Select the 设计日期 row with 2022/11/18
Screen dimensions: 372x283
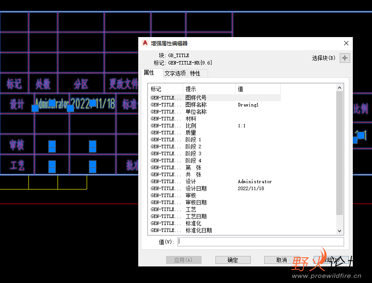[x=215, y=188]
